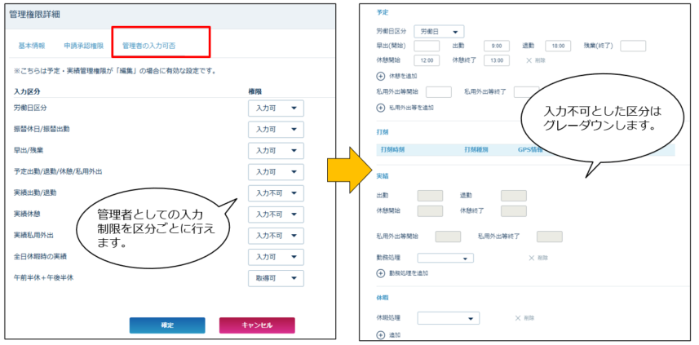Click the 出勤 time field showing 9:00
The width and height of the screenshot is (699, 345).
coord(496,46)
